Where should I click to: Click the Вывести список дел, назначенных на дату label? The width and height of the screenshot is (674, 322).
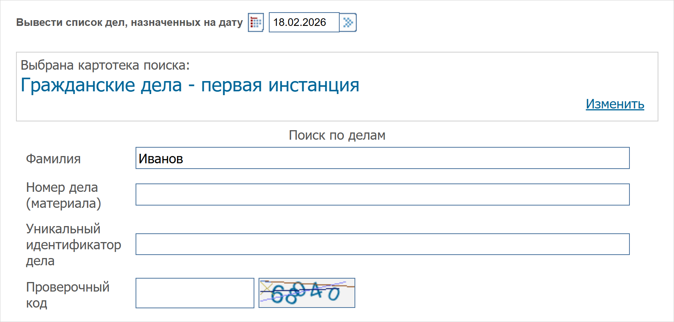[x=129, y=22]
